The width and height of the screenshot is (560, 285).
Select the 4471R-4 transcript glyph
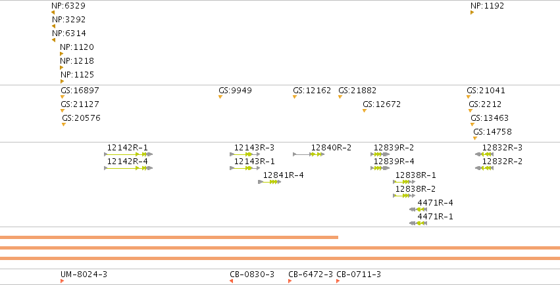[x=418, y=209]
